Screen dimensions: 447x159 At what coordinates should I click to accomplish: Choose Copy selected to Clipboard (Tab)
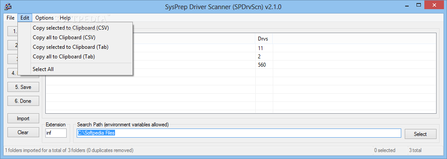pos(75,47)
